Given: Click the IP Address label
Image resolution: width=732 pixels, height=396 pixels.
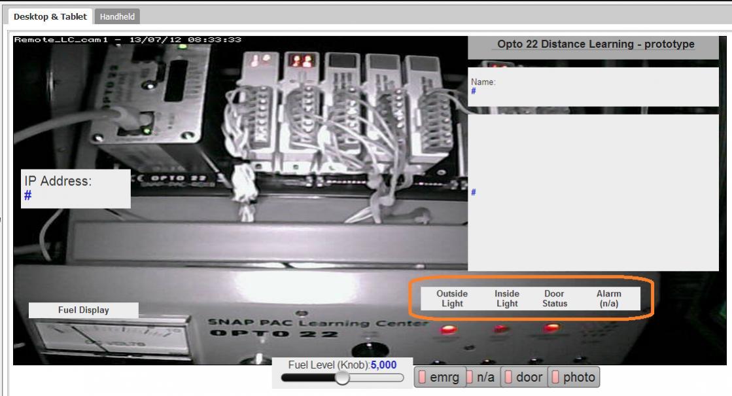Looking at the screenshot, I should 58,181.
